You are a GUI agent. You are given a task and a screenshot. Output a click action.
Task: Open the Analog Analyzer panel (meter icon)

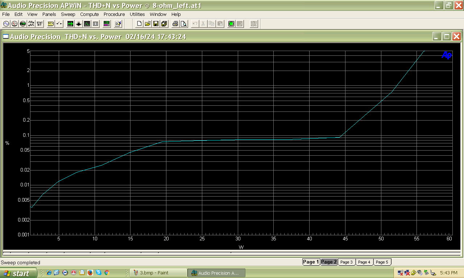14,24
